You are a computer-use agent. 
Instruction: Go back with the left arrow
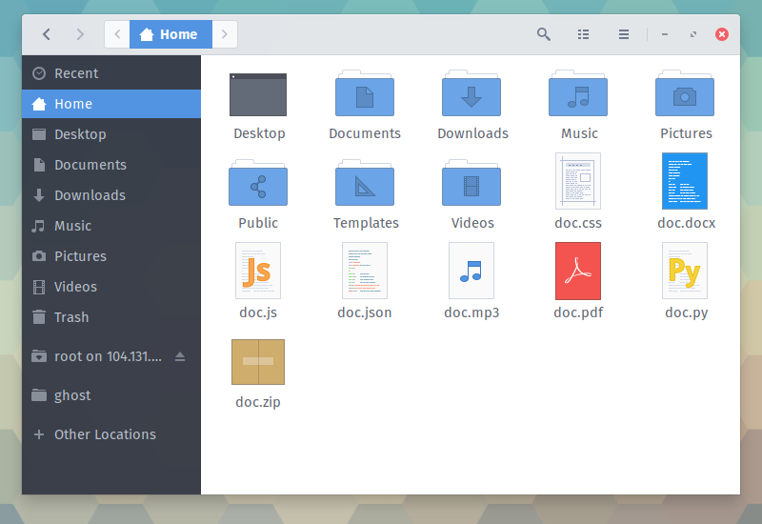(x=46, y=34)
